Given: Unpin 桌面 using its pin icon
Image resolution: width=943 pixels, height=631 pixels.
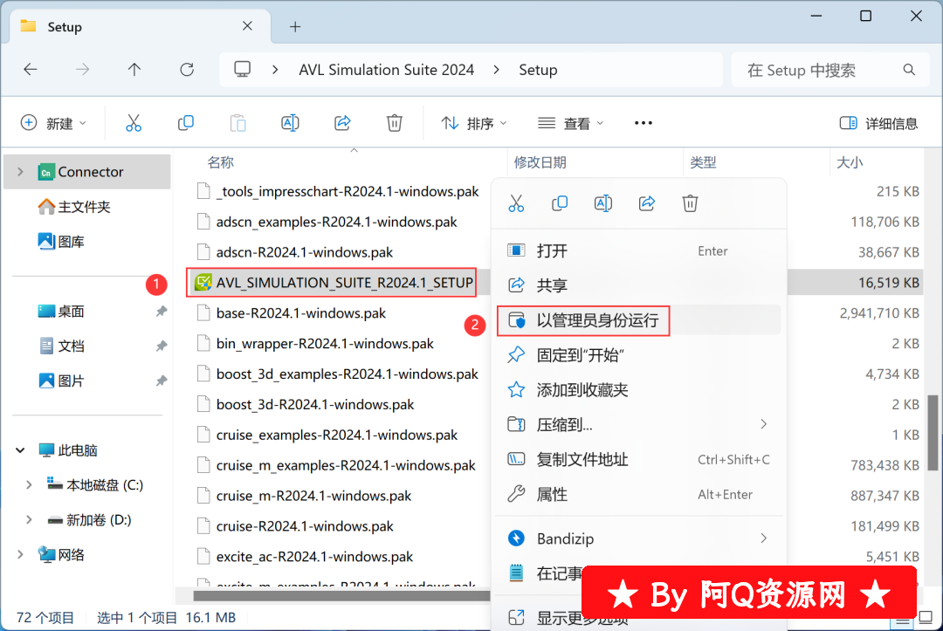Looking at the screenshot, I should [162, 312].
